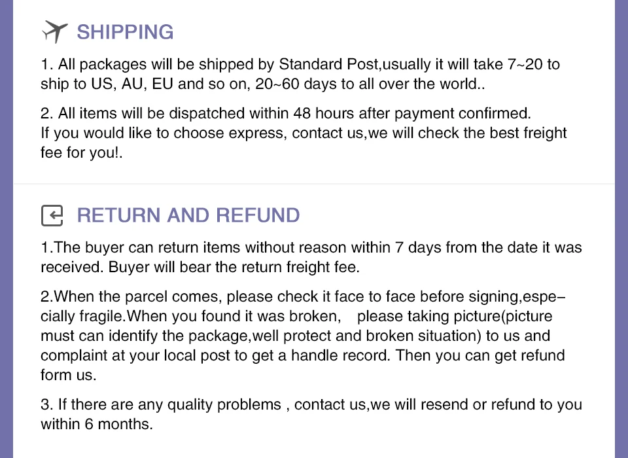Click the airplane shipping icon
628x458 pixels.
click(x=54, y=31)
